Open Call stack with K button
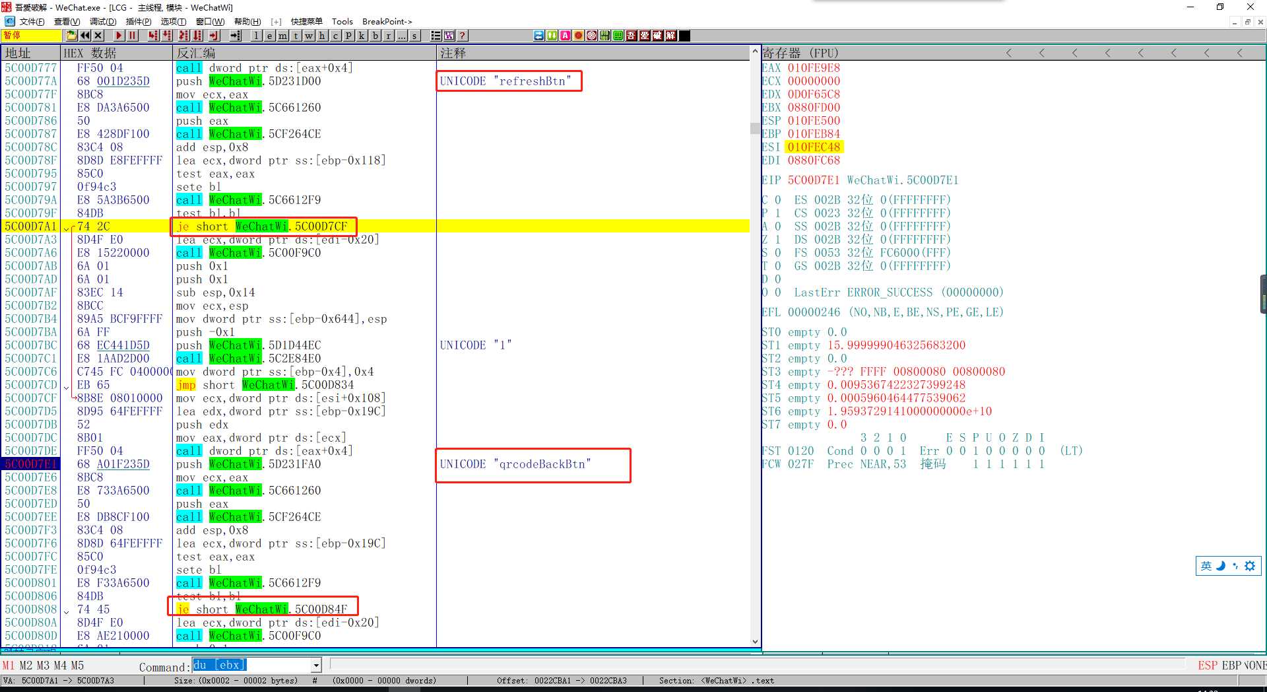The image size is (1267, 692). 362,36
